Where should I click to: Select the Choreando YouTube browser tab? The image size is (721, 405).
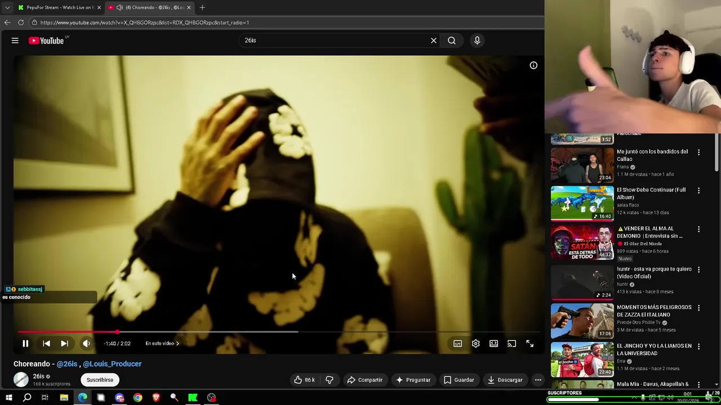149,7
